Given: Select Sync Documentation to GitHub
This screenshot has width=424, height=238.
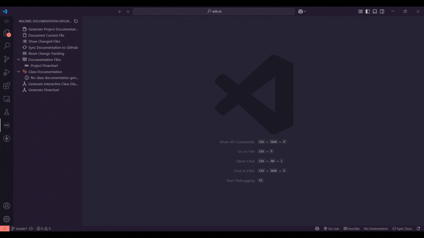Looking at the screenshot, I should (48, 47).
